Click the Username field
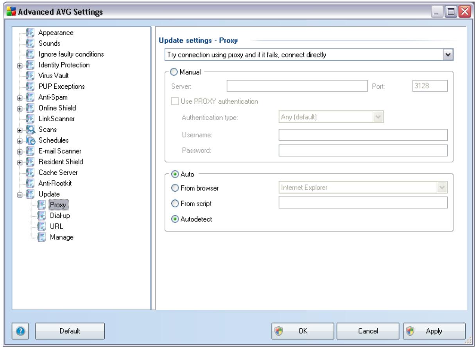 coord(363,135)
